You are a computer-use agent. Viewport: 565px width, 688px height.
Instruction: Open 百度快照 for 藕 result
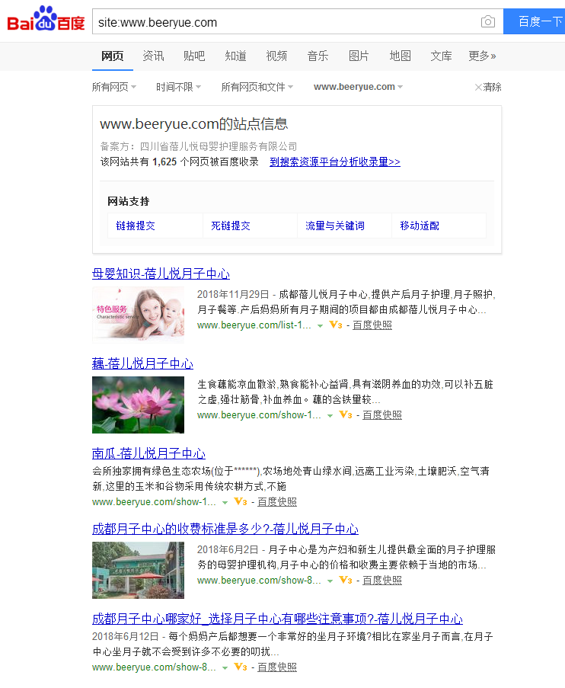click(x=382, y=415)
